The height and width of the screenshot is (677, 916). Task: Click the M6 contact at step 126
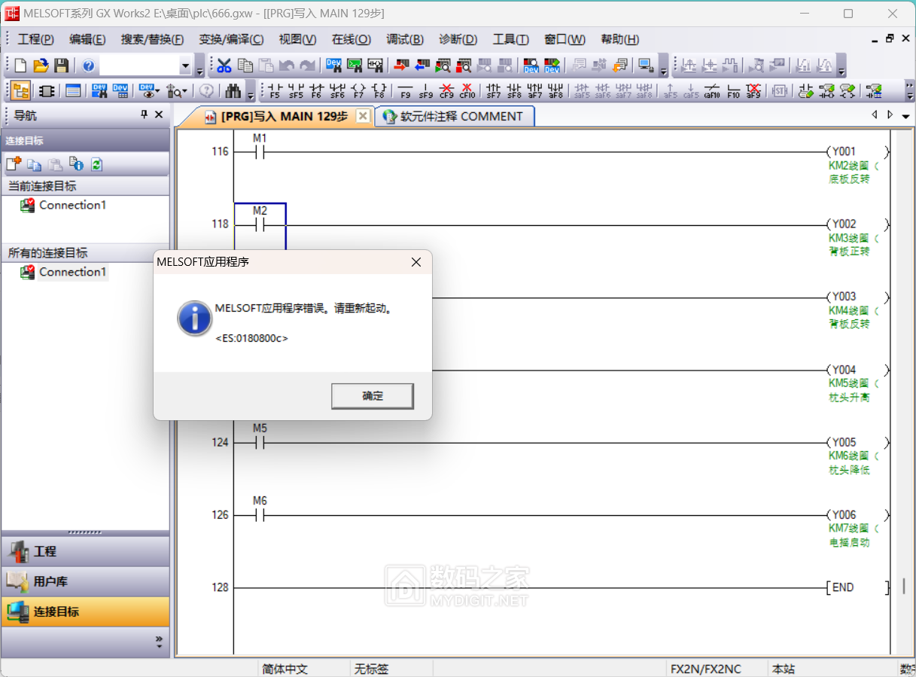pos(260,516)
